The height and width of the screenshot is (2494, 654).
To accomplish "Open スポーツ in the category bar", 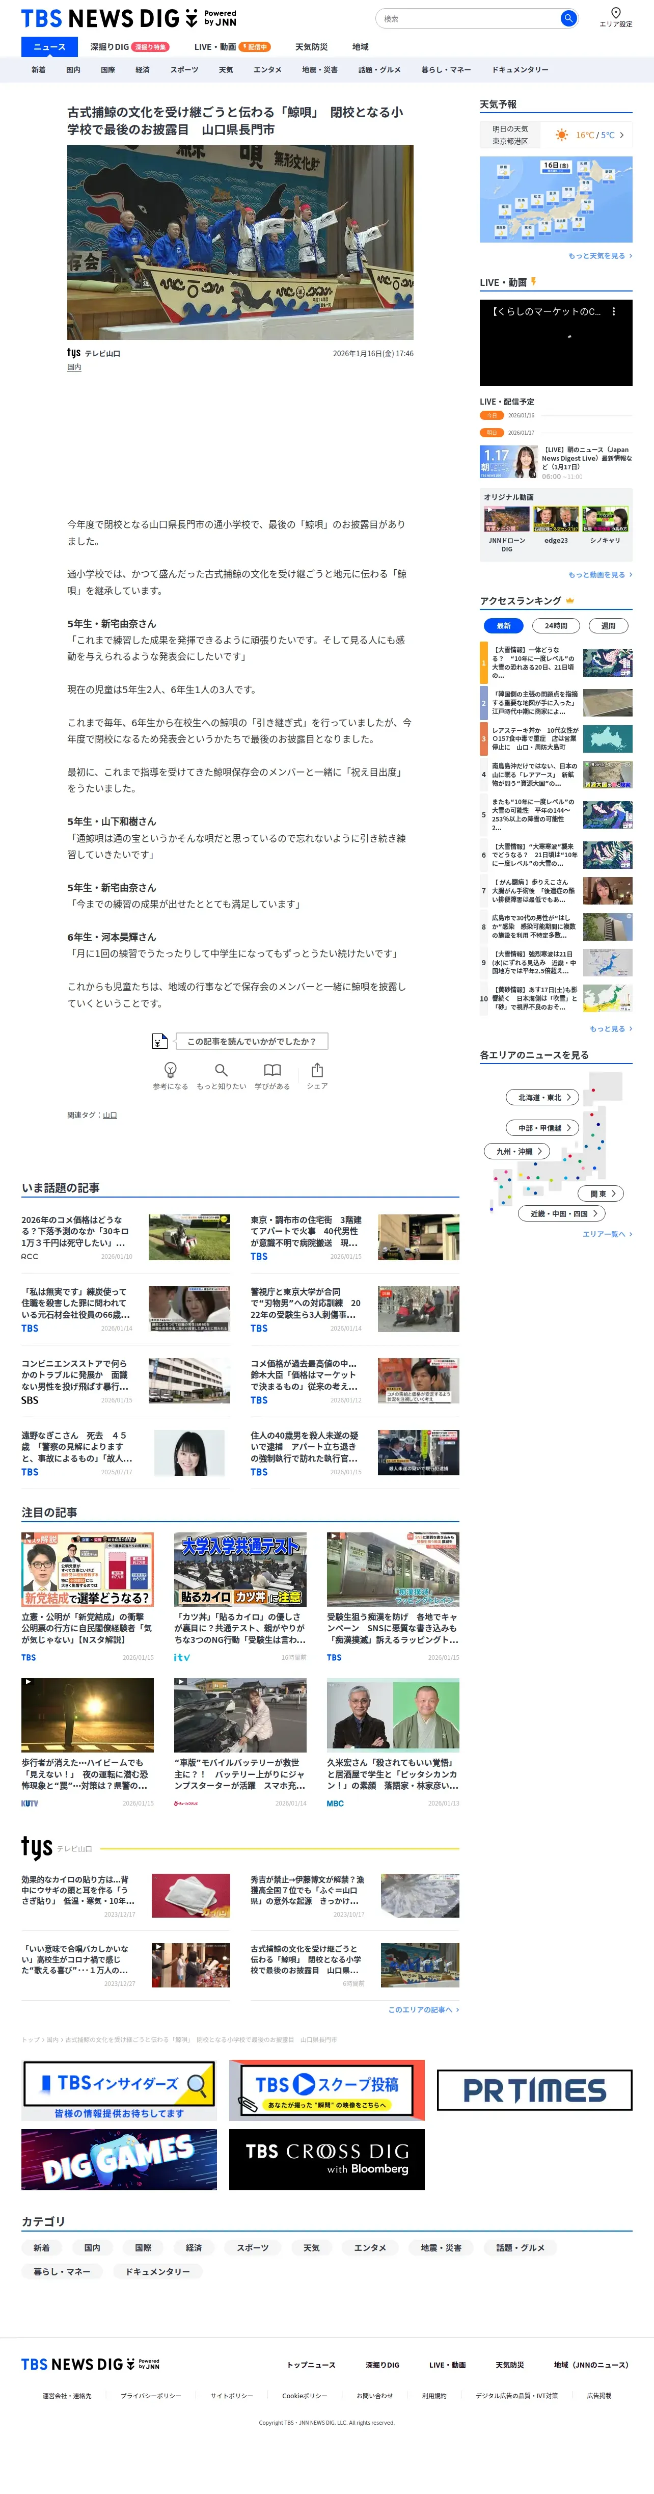I will [184, 70].
